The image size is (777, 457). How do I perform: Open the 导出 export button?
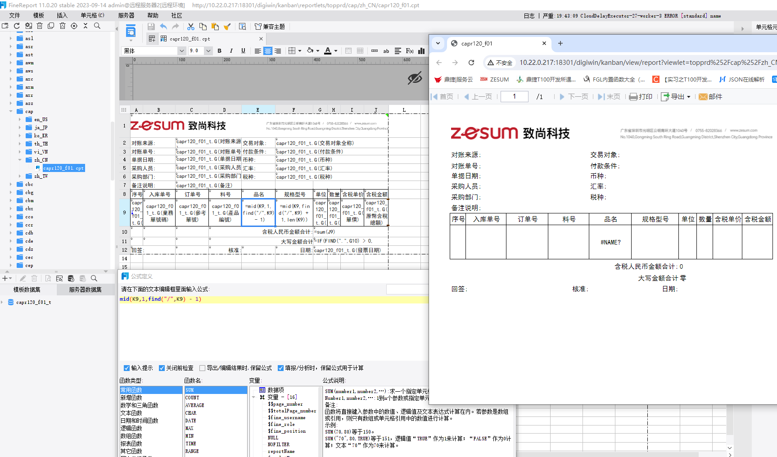point(675,97)
